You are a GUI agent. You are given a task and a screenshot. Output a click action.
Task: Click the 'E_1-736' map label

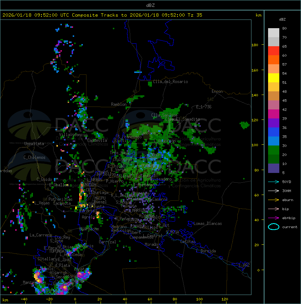pos(204,107)
